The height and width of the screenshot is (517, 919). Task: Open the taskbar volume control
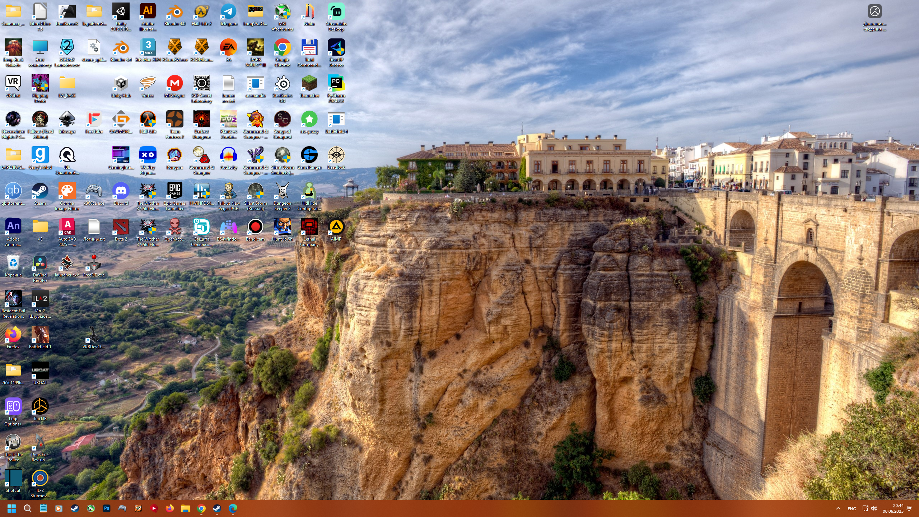[874, 508]
